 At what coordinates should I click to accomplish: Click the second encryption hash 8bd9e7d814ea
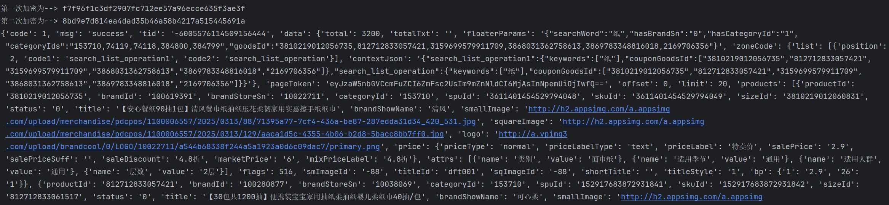tap(154, 21)
